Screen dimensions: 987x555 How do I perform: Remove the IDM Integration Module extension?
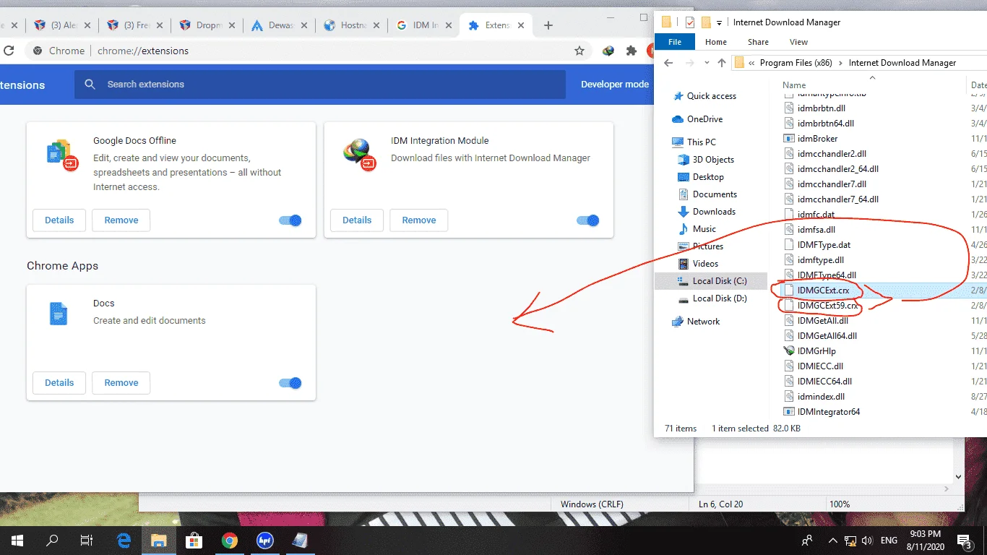click(x=419, y=220)
